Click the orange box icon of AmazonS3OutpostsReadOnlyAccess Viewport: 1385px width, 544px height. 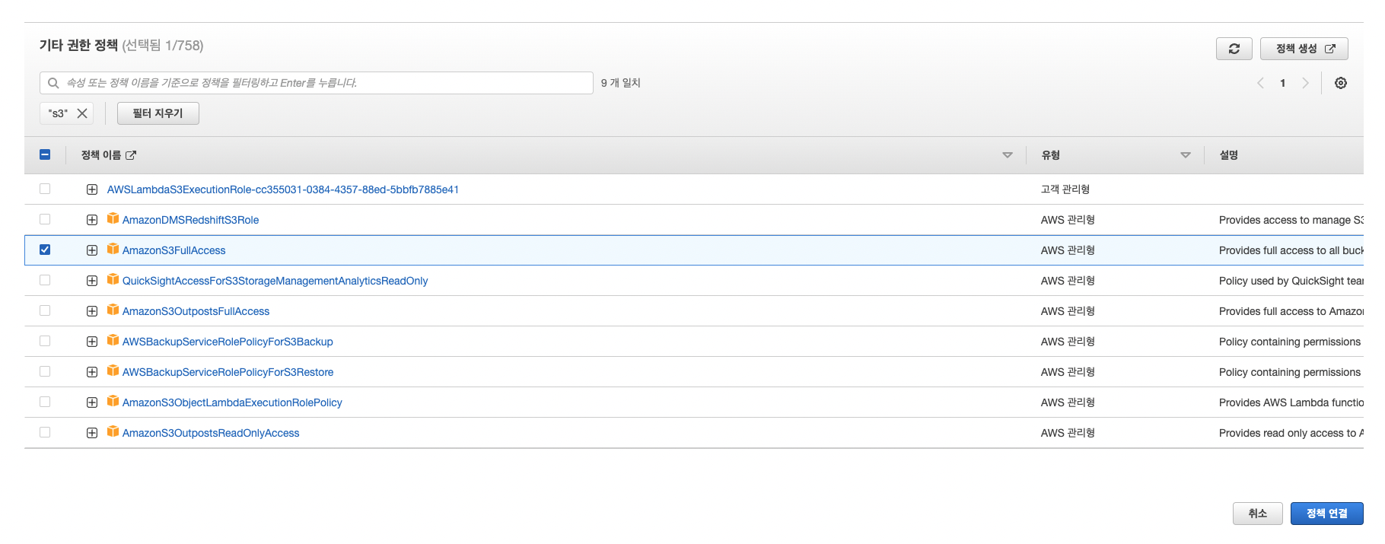(x=113, y=432)
